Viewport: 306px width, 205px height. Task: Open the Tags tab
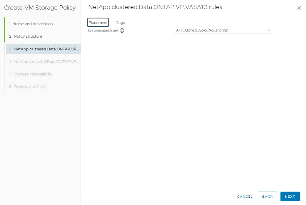tap(120, 23)
